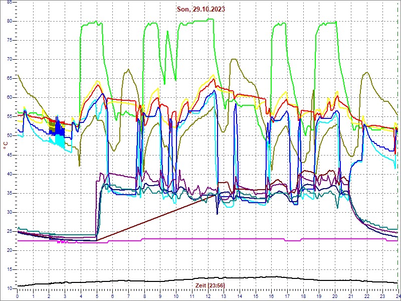This screenshot has height=301, width=401.
Task: Click hour 8 on the time axis
Action: coord(144,296)
